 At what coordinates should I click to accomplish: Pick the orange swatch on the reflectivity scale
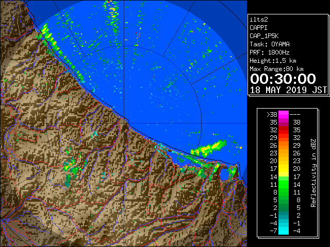click(284, 145)
